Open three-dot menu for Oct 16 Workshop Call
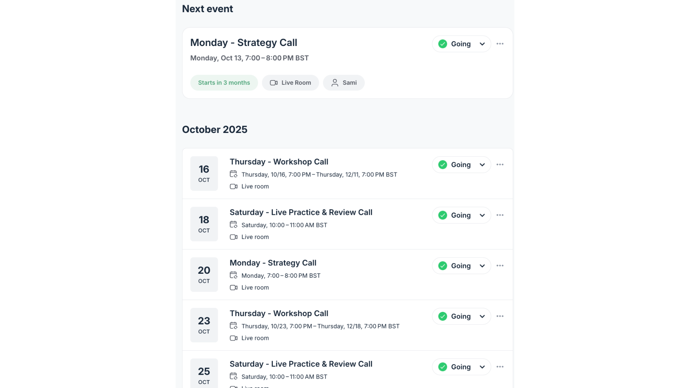This screenshot has height=388, width=690. (500, 165)
